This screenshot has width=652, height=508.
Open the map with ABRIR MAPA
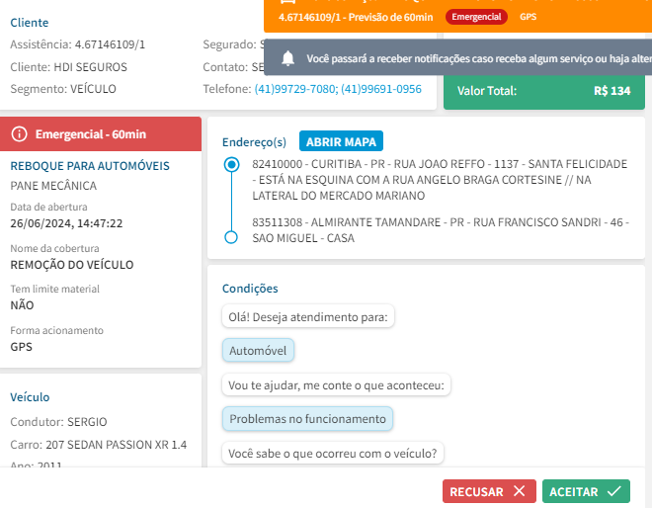340,141
